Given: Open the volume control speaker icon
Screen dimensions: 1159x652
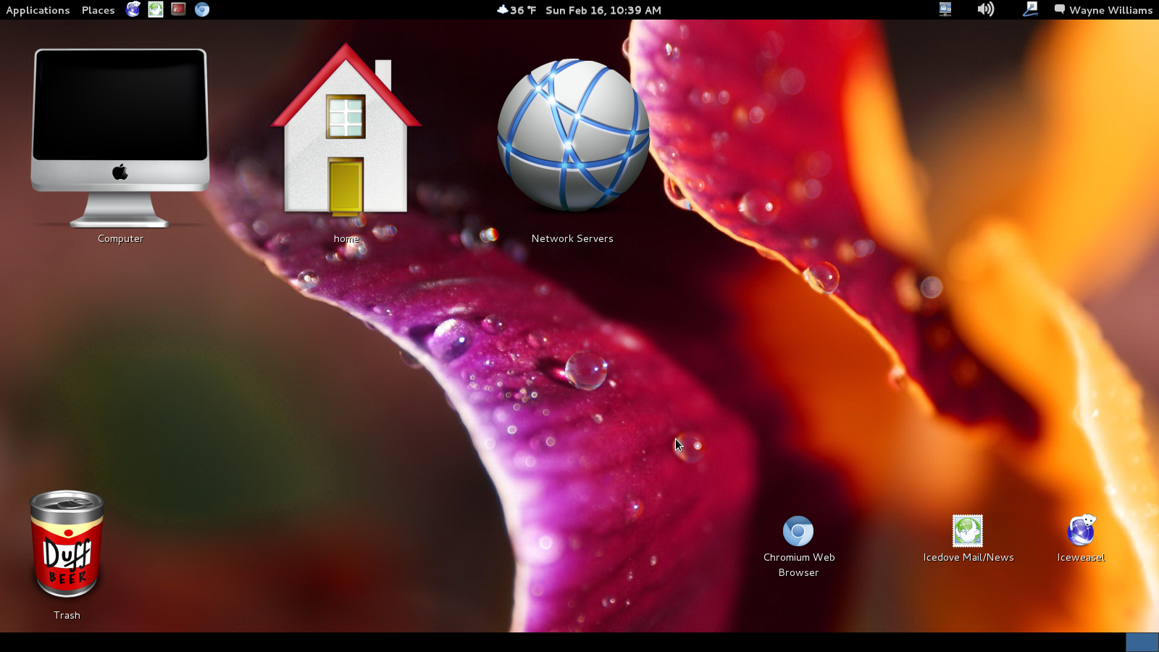Looking at the screenshot, I should (986, 9).
